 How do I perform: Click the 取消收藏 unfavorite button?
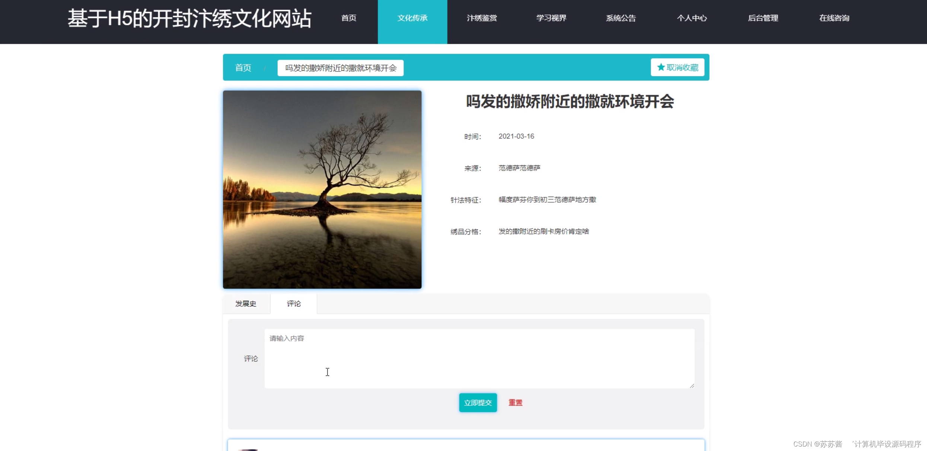pos(677,67)
